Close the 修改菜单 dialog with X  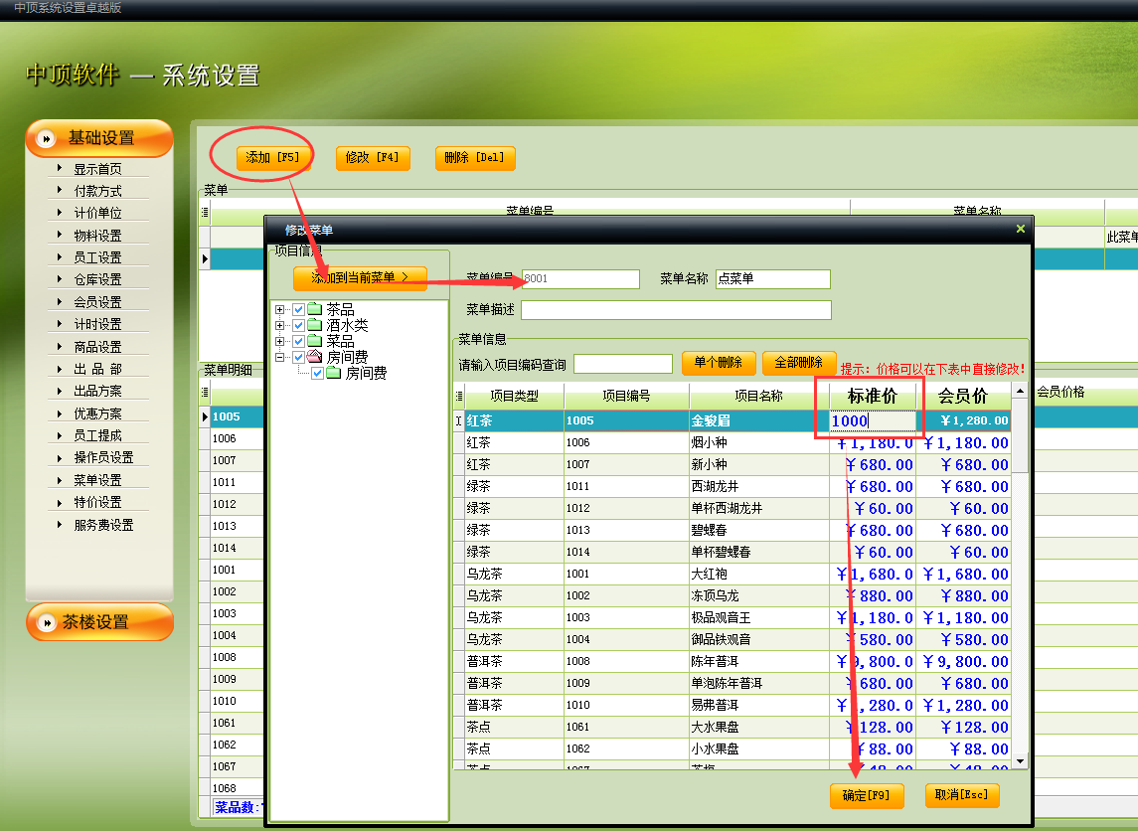[x=1020, y=230]
